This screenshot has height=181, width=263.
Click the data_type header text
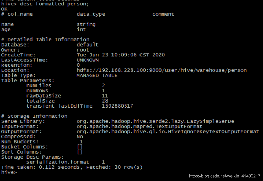91,14
